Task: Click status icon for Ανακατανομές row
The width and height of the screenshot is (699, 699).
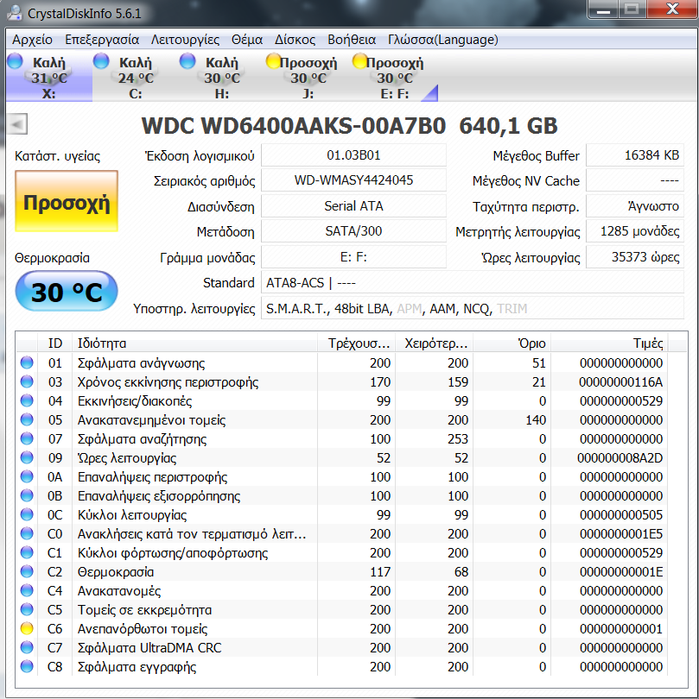Action: pos(27,590)
